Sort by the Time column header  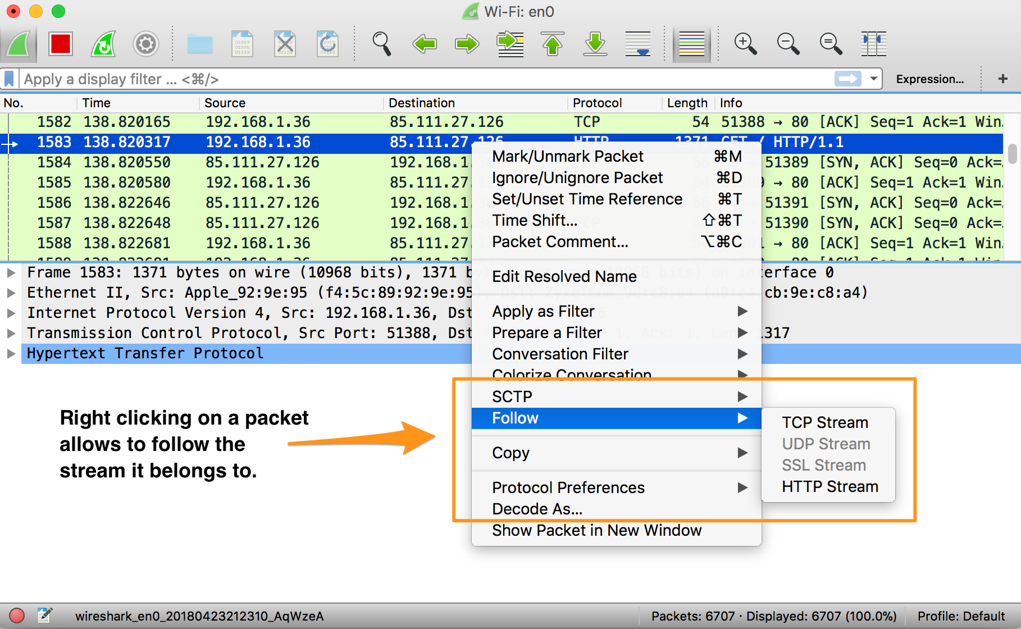coord(139,103)
